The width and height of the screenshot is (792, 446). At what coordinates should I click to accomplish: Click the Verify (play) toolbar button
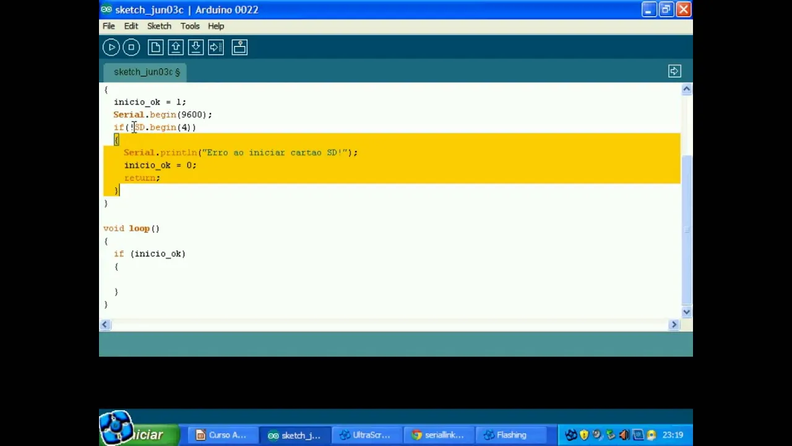pos(111,47)
